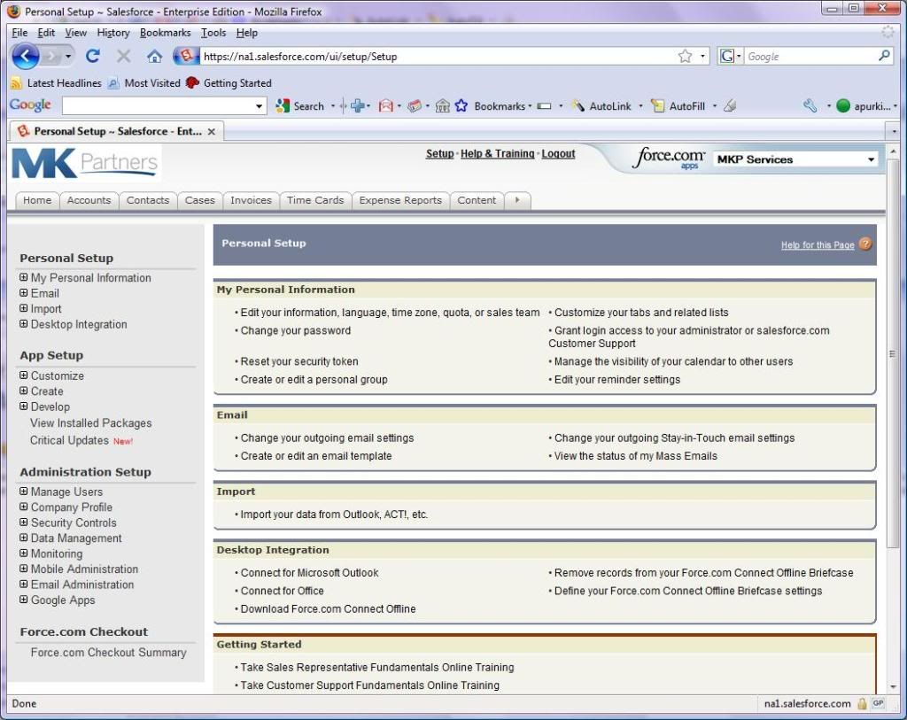Click the Help for this Page link

pyautogui.click(x=818, y=245)
